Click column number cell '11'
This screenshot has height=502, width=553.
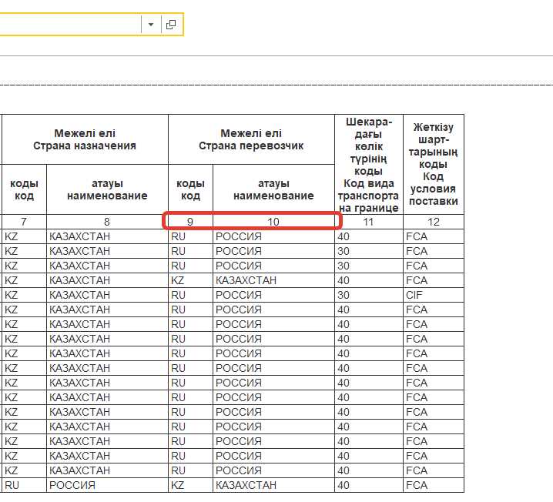pos(369,222)
